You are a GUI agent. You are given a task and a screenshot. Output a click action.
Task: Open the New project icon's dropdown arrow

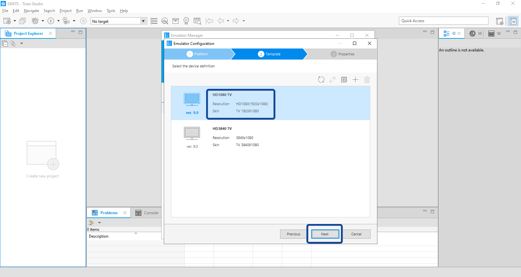pos(15,21)
